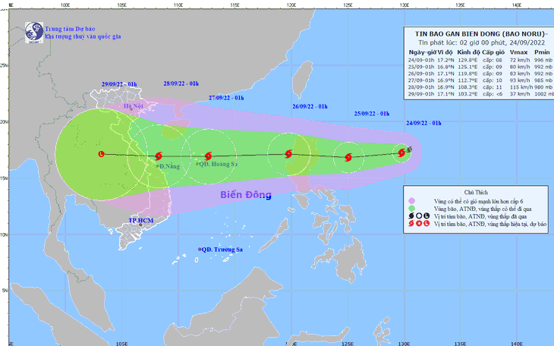This screenshot has height=346, width=554.
Task: Click the storm symbol at 24/09/22 position
Action: tap(401, 153)
